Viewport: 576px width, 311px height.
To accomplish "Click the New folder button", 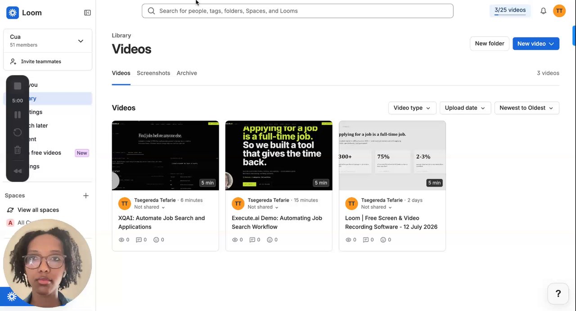I will coord(490,44).
